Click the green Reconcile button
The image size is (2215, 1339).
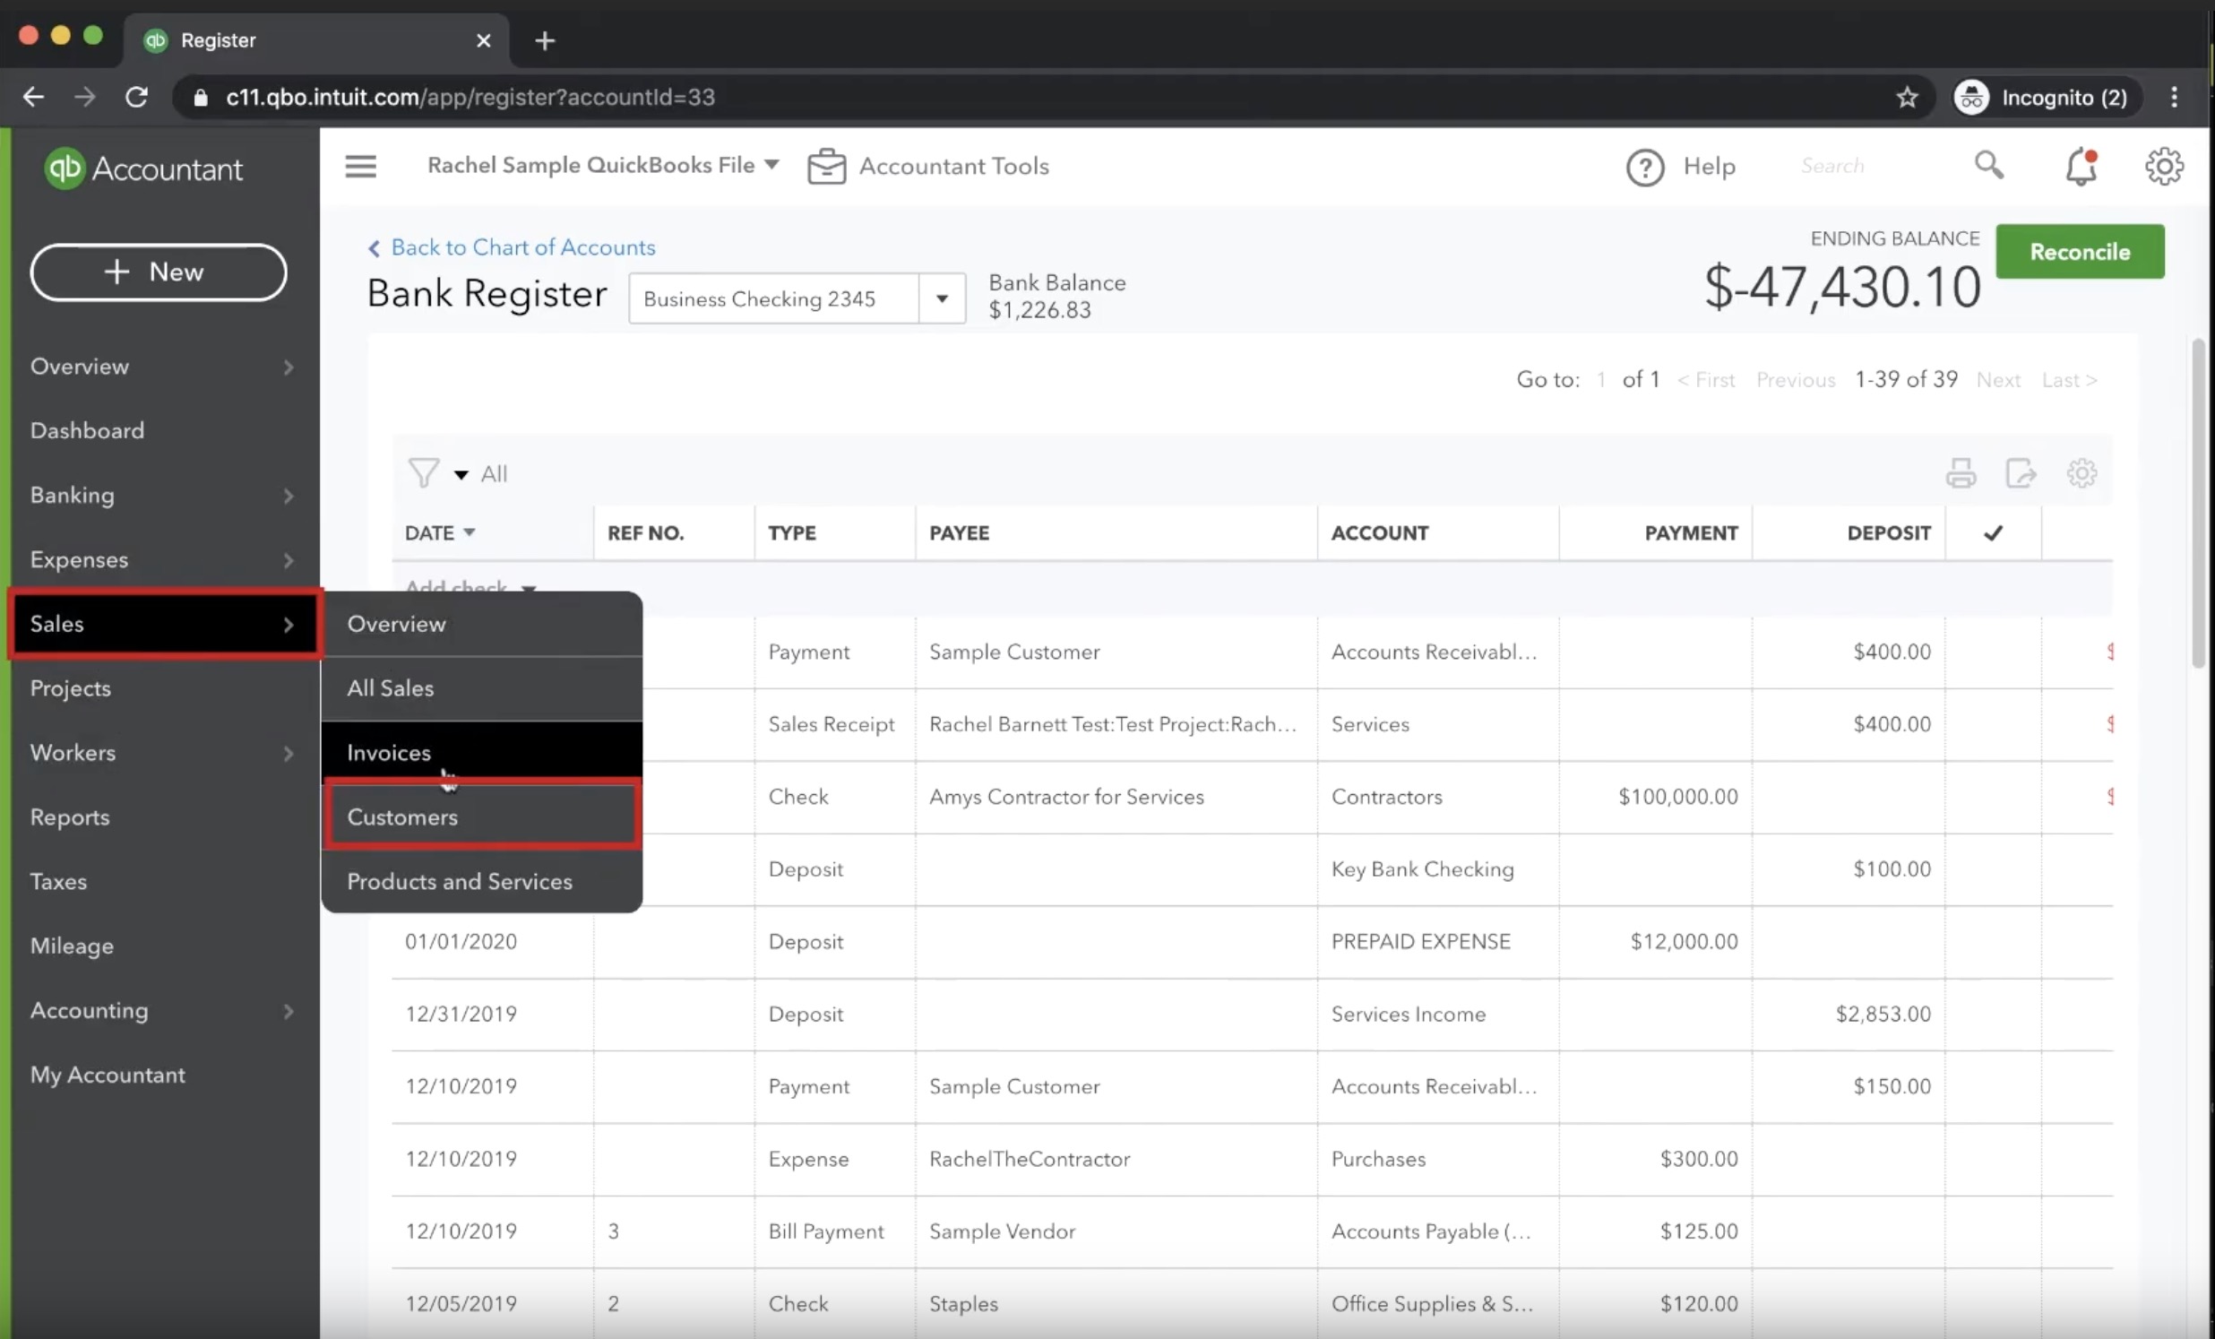click(x=2080, y=252)
